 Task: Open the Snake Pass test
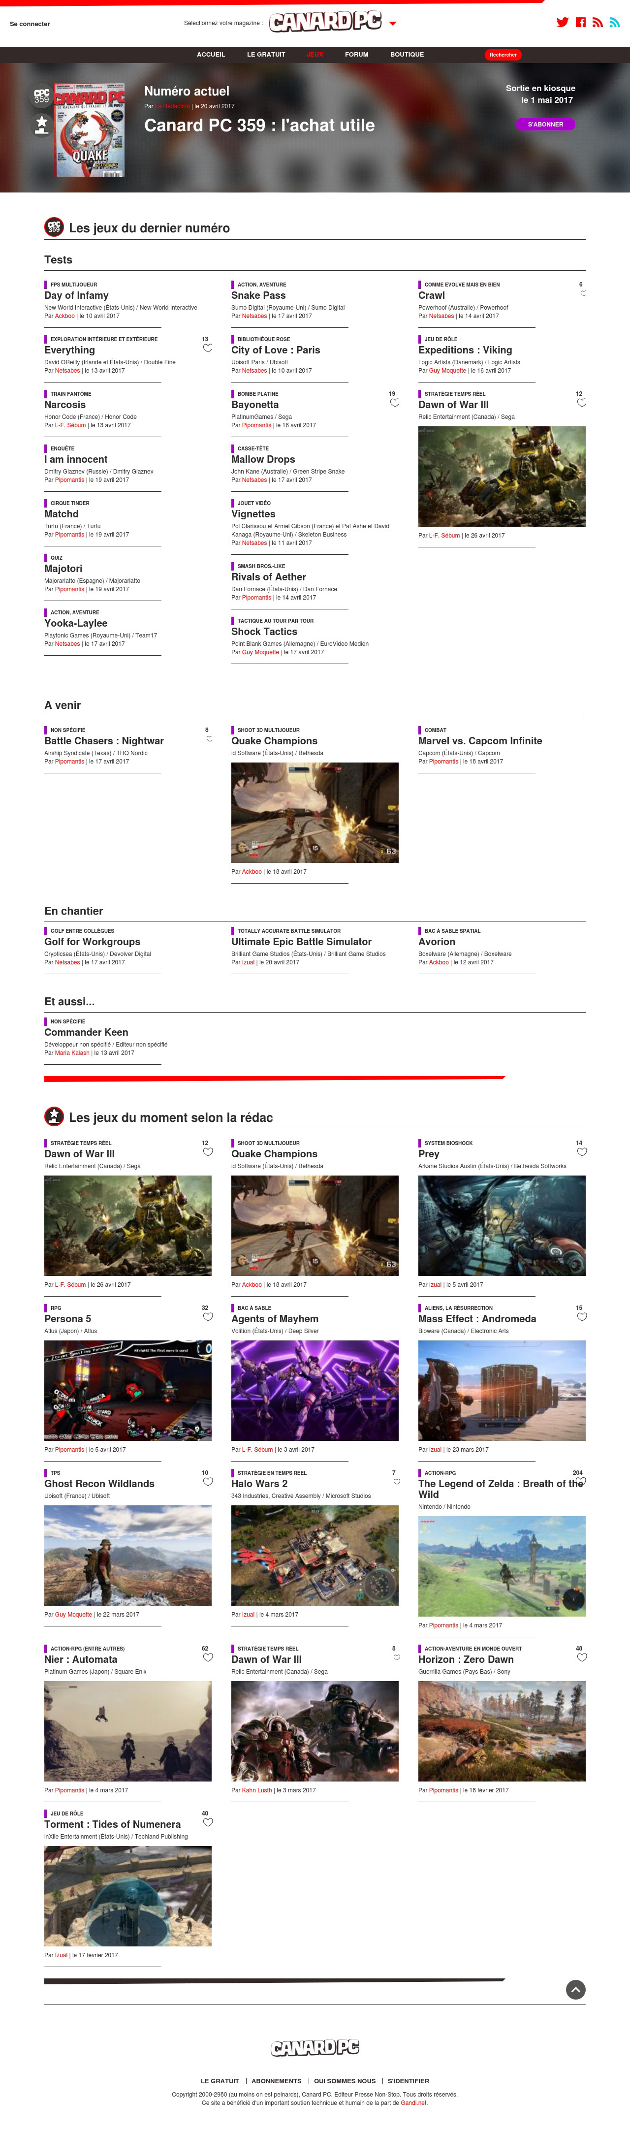[x=258, y=295]
